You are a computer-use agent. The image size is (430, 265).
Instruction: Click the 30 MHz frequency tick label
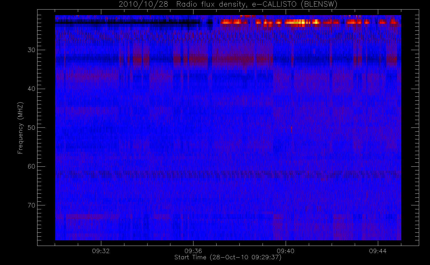pyautogui.click(x=31, y=50)
